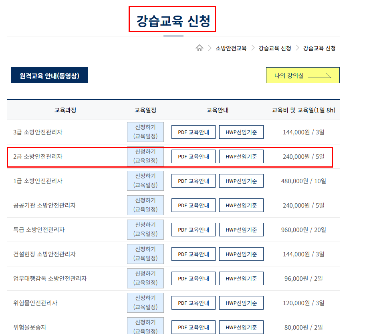Open PDF 교육안내 for 2급 소방안전관리자
Screen dimensions: 377x334
194,156
